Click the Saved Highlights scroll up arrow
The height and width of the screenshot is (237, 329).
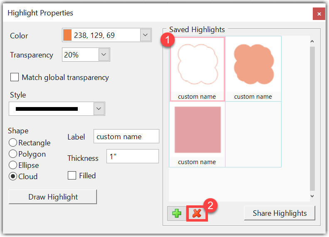312,42
